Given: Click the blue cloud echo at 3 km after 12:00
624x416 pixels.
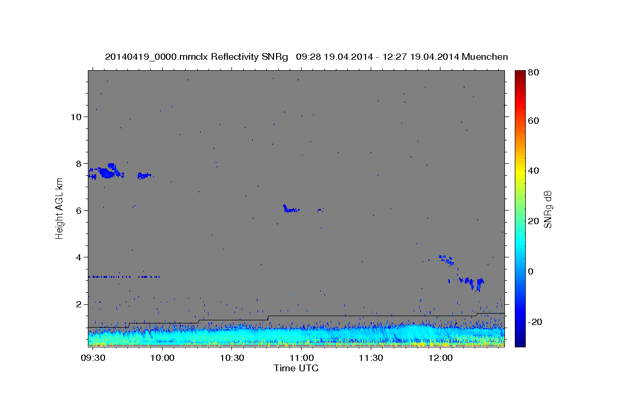Looking at the screenshot, I should (472, 283).
